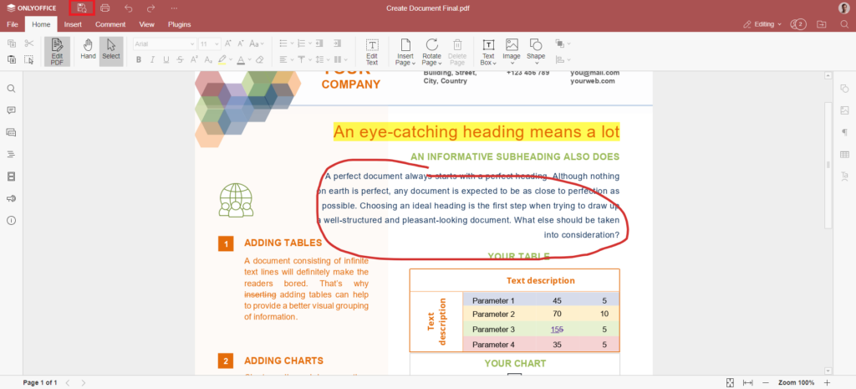Click the Zoom in plus button
Viewport: 856px width, 389px height.
(827, 382)
